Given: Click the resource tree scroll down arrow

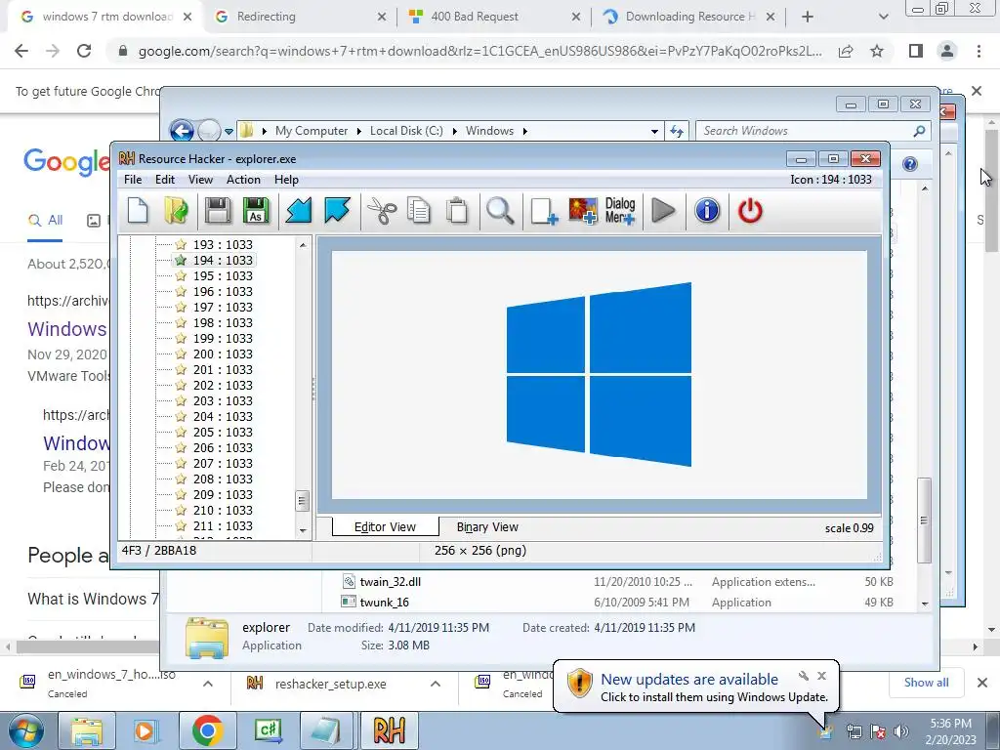Looking at the screenshot, I should 303,530.
